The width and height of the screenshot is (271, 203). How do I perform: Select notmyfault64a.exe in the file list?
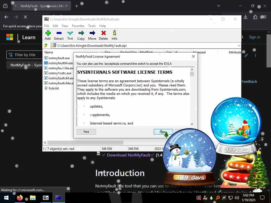[59, 68]
